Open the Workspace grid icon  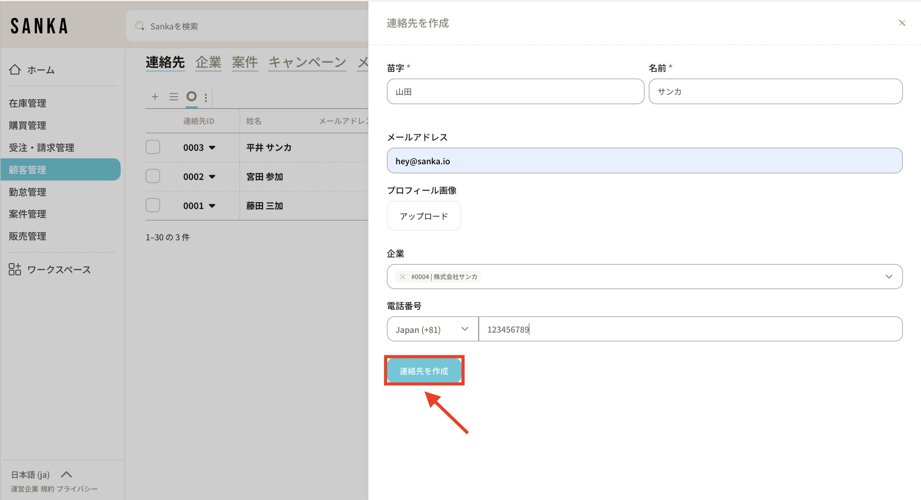(x=15, y=269)
